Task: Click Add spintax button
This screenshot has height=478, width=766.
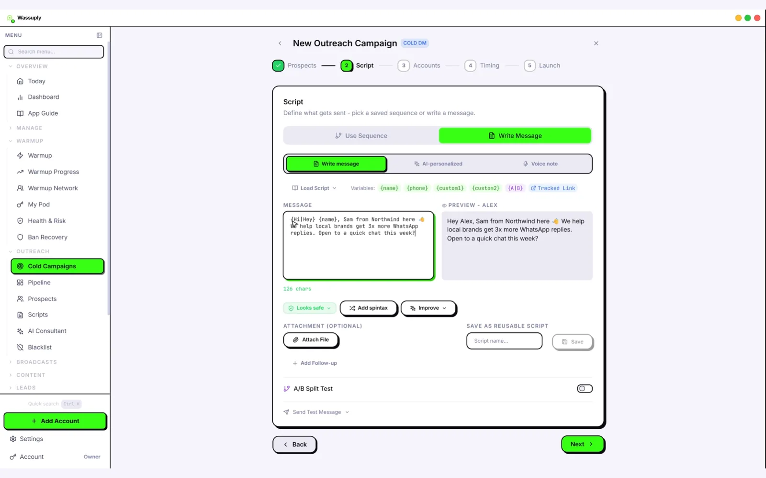Action: 368,308
